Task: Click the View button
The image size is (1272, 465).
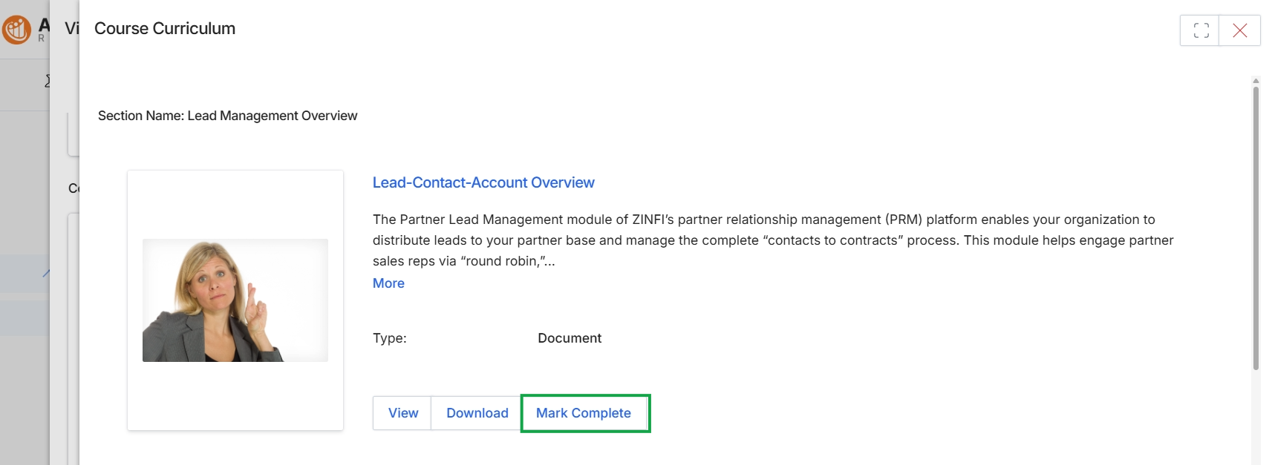Action: pyautogui.click(x=402, y=413)
